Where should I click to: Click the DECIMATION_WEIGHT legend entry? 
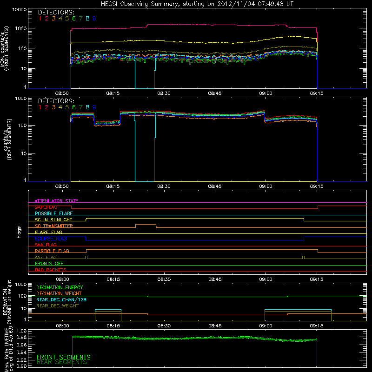pos(59,293)
